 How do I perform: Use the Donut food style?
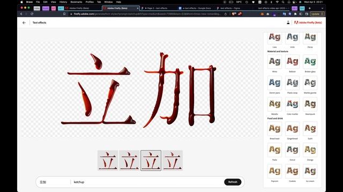(292, 150)
